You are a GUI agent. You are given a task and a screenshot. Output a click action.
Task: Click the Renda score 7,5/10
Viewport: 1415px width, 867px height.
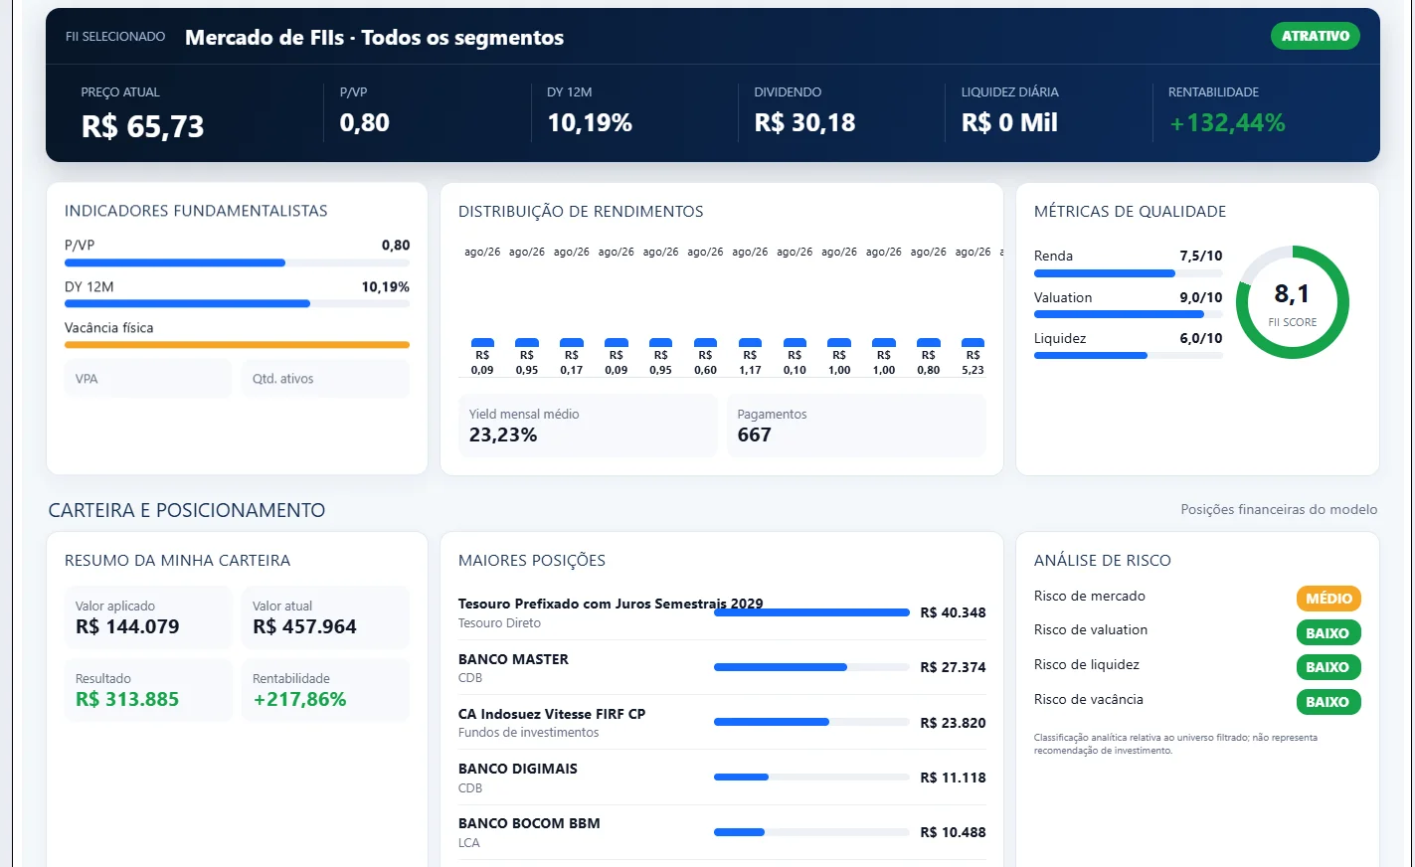coord(1201,256)
